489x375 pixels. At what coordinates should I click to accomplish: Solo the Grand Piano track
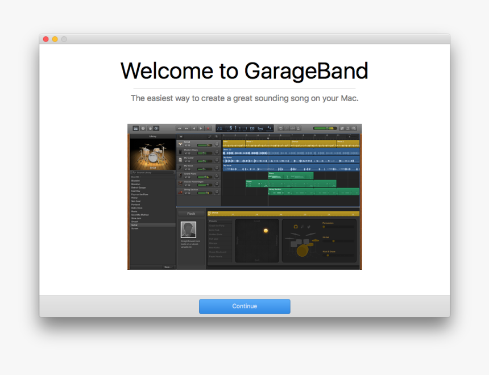[188, 177]
